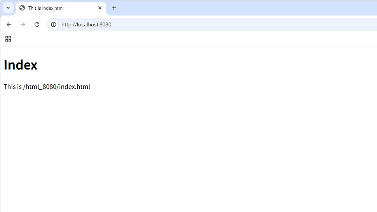This screenshot has height=212, width=377.
Task: Open the apps grid in bookmarks bar
Action: (8, 39)
